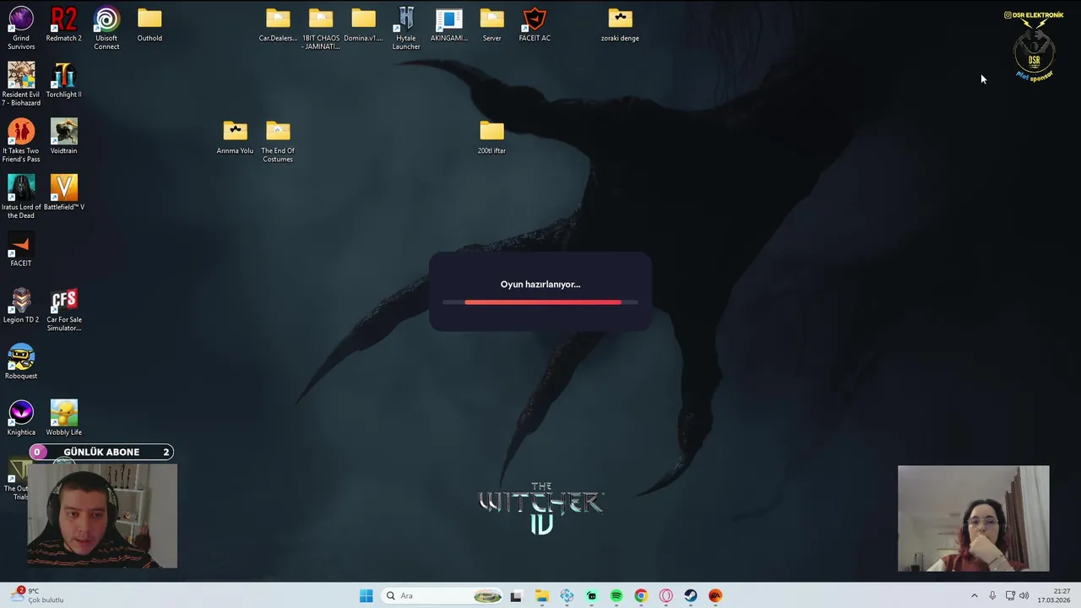Open network settings tray icon
Image resolution: width=1081 pixels, height=608 pixels.
tap(1010, 595)
